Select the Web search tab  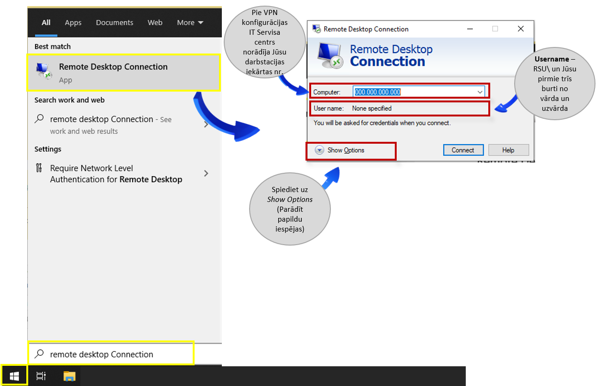pos(155,23)
